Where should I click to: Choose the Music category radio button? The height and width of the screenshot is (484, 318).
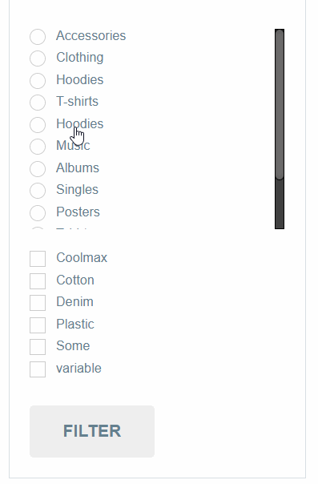point(38,147)
